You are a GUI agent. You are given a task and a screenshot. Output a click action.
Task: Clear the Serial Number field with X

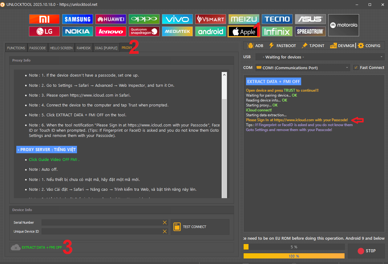165,222
